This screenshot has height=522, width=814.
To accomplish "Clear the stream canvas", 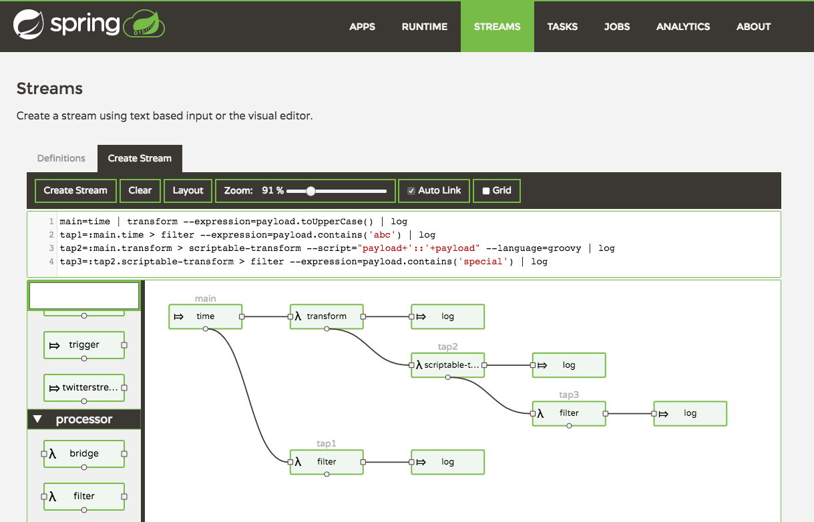I will [140, 190].
